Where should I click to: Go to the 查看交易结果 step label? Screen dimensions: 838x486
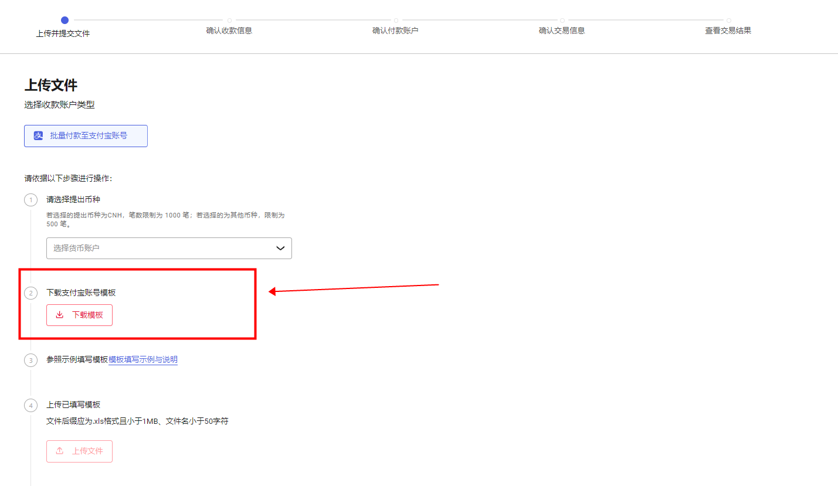coord(728,30)
